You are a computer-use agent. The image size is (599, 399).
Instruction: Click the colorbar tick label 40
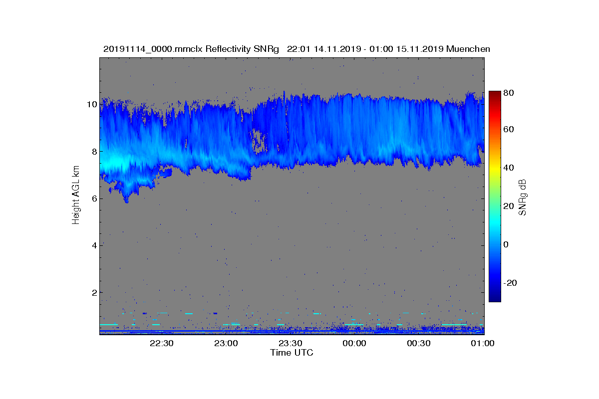point(510,168)
